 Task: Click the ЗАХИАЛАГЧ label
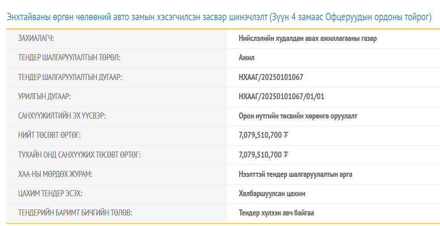click(x=36, y=39)
